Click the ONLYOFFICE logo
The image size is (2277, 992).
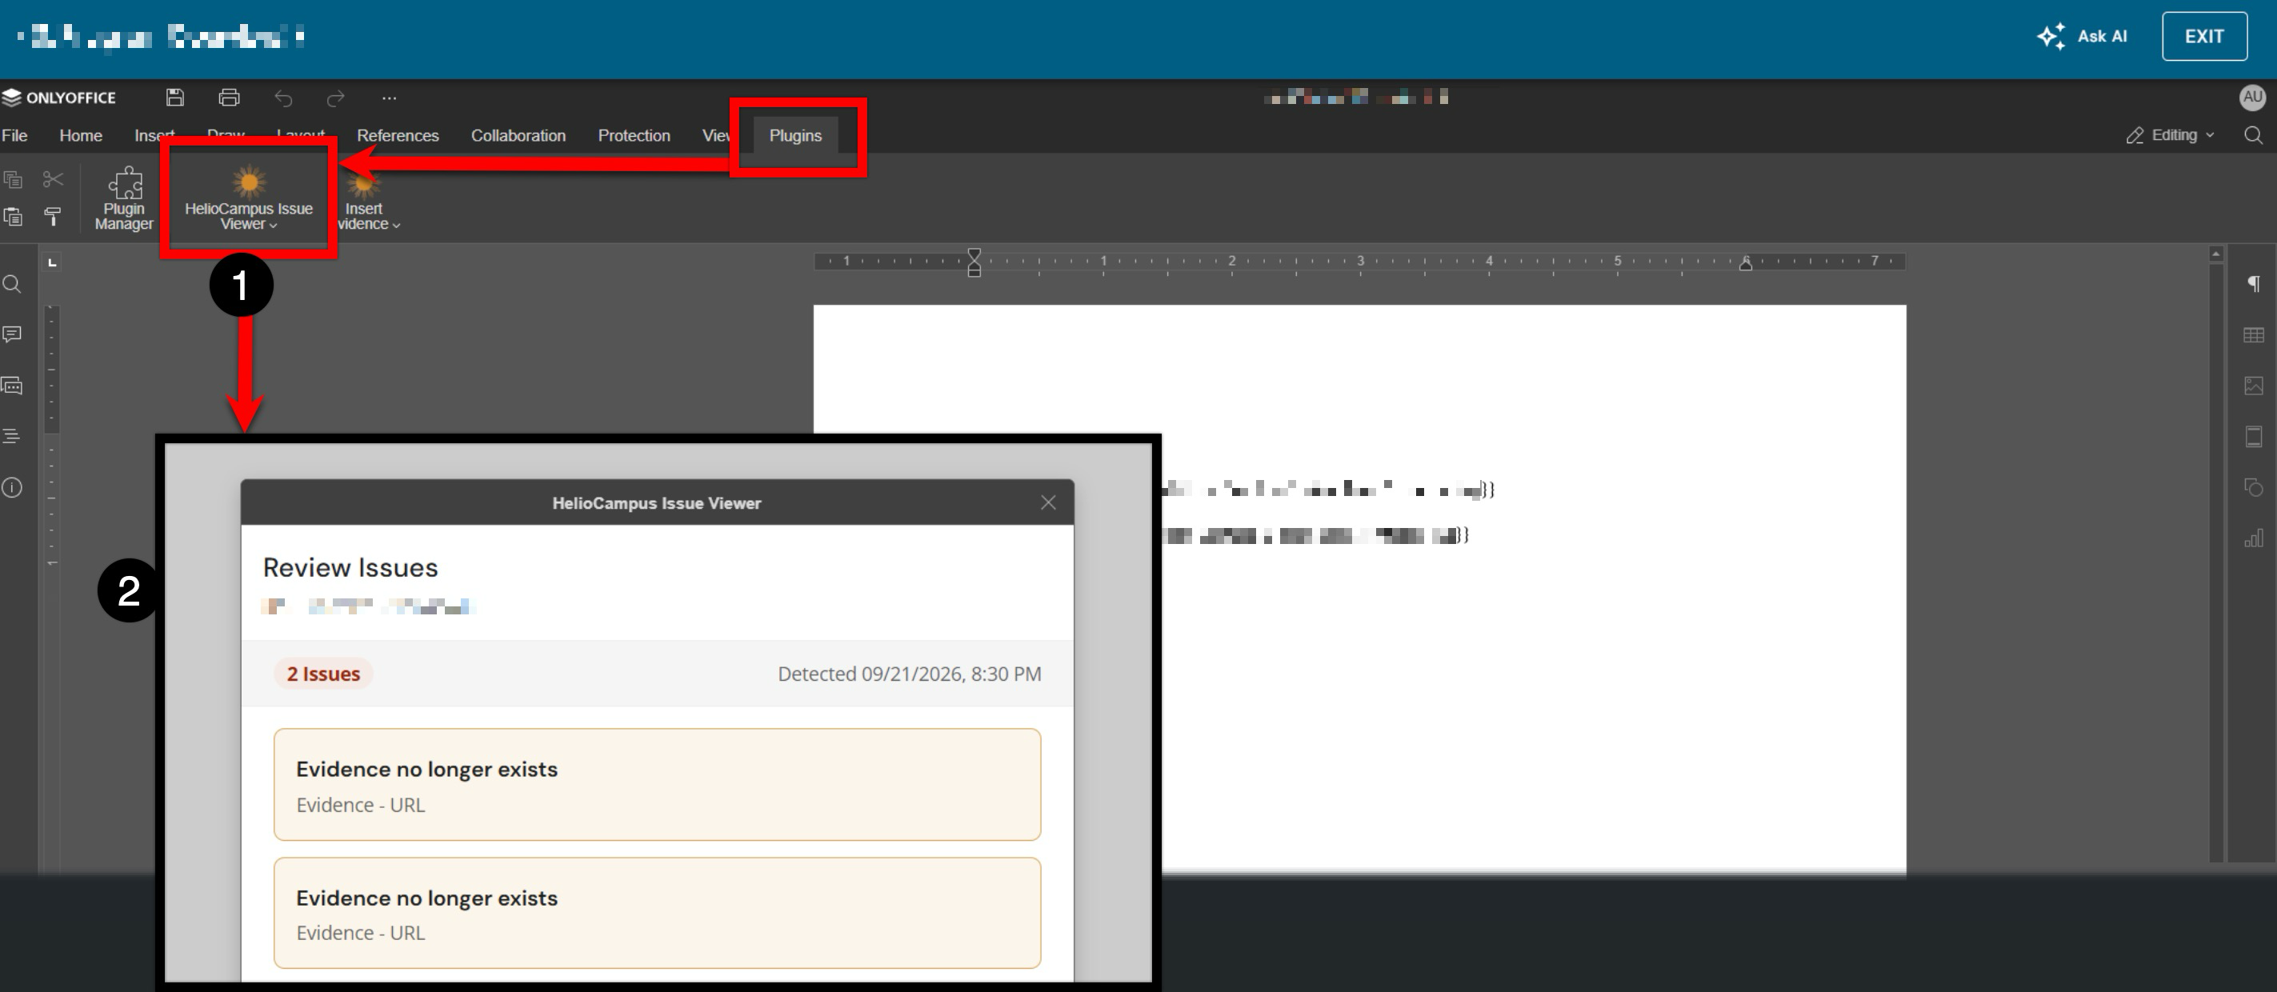[59, 98]
